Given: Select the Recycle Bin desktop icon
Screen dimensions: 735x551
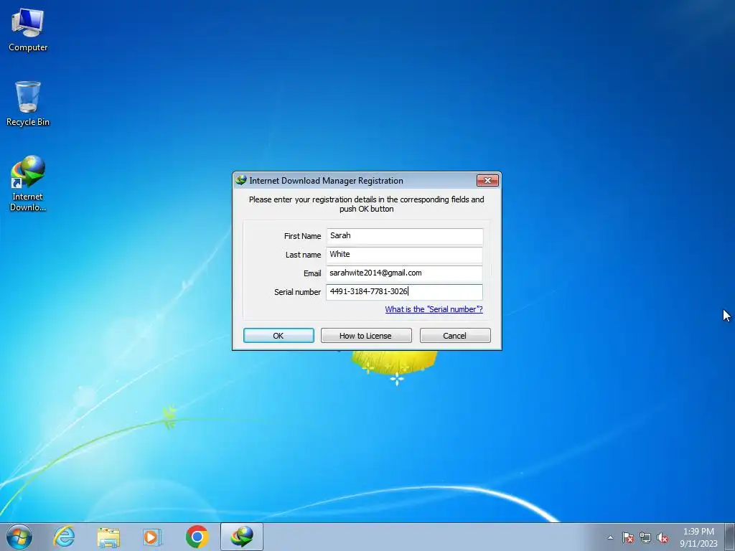Looking at the screenshot, I should (28, 104).
